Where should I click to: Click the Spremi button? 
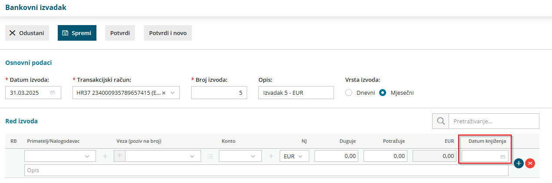click(77, 33)
